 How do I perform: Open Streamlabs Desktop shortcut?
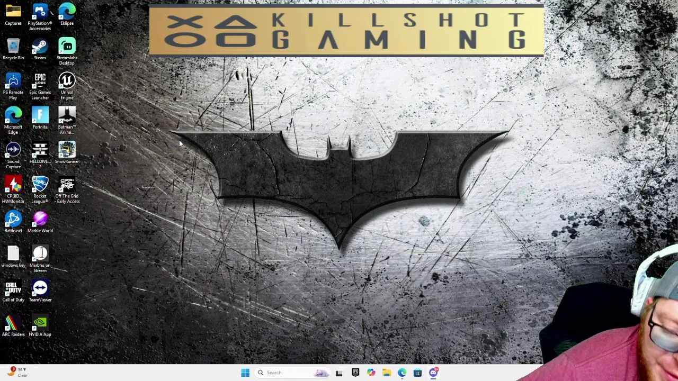point(67,51)
